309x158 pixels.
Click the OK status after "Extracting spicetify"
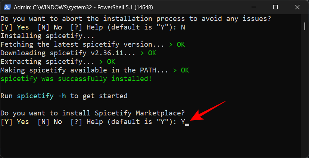[111, 62]
